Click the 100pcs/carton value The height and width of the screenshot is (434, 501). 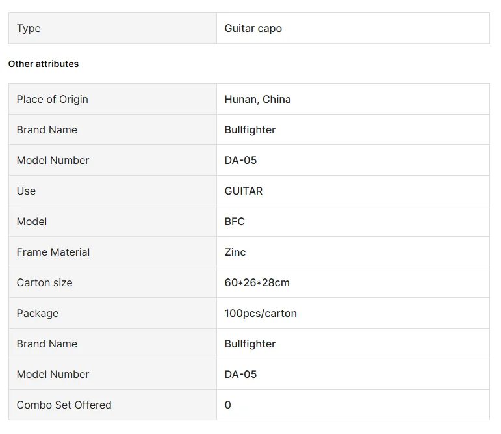click(x=261, y=314)
